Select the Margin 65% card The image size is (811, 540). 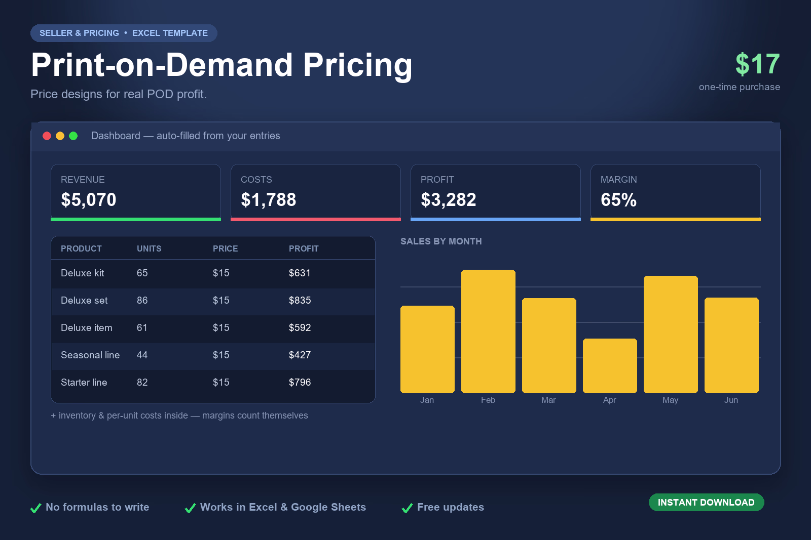[676, 192]
